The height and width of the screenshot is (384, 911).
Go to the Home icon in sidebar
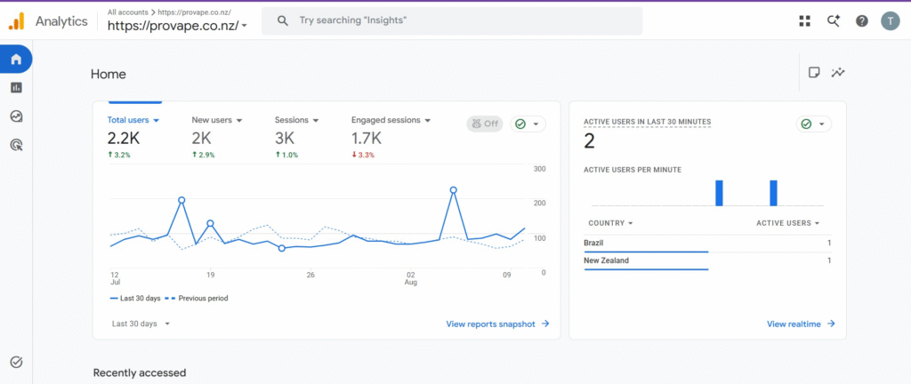point(16,59)
